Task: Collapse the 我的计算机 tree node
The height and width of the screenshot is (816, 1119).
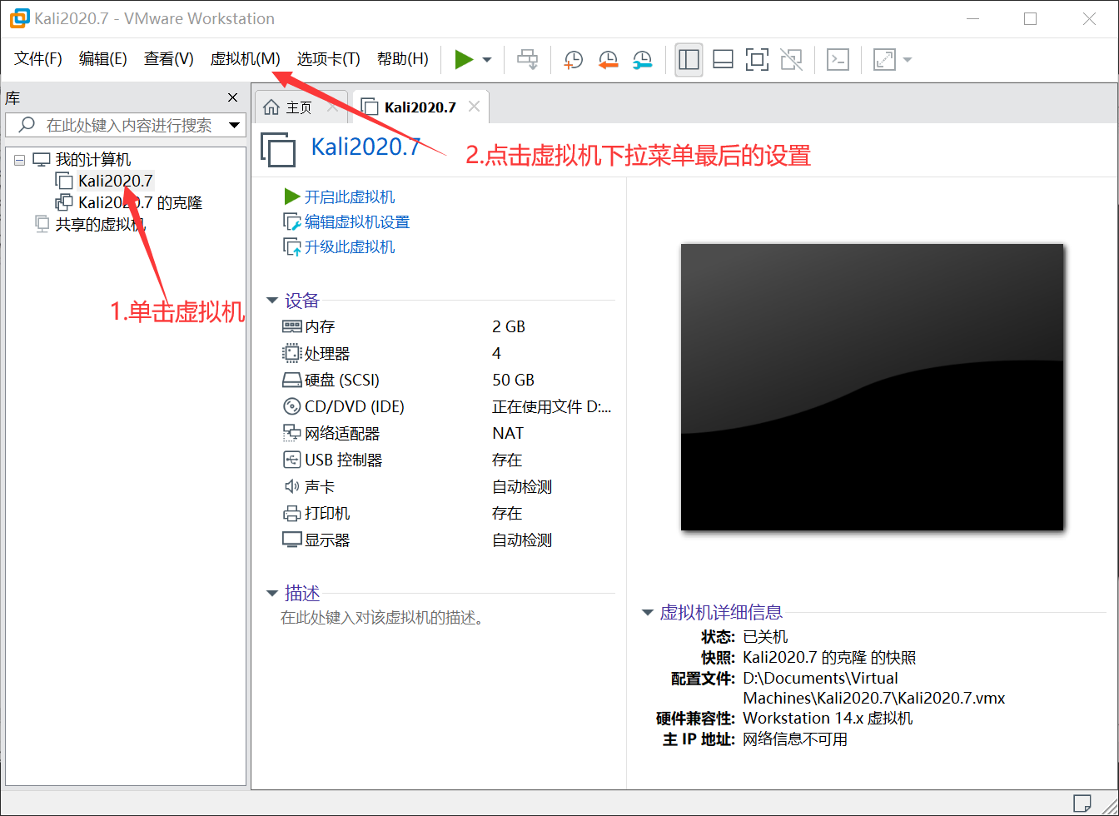Action: coord(18,158)
